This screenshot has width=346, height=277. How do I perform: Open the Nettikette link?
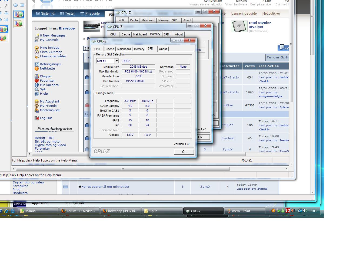tap(47, 68)
